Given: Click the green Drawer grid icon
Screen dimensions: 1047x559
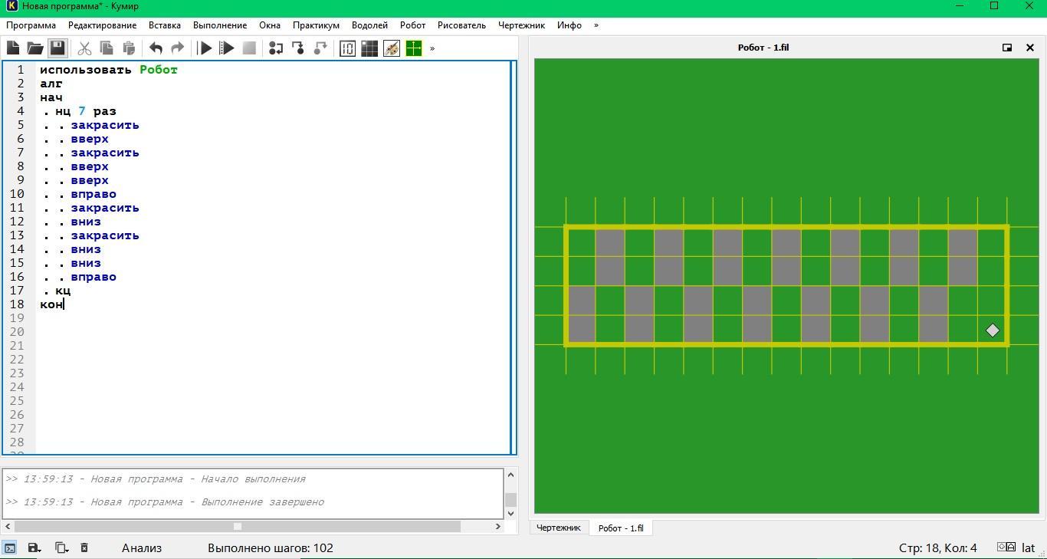Looking at the screenshot, I should pyautogui.click(x=414, y=48).
